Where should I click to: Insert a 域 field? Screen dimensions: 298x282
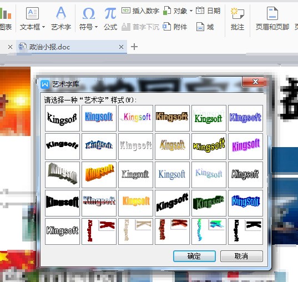tap(205, 27)
